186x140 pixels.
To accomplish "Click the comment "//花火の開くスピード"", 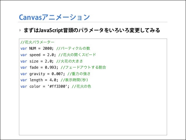I will tap(77, 55).
